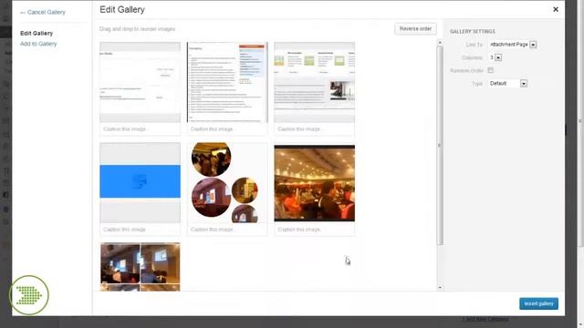Click caption field under the first thumbnail
Viewport: 584px width, 328px height.
tap(140, 129)
